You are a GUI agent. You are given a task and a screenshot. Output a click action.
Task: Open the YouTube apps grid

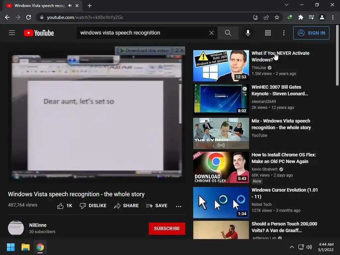click(268, 33)
